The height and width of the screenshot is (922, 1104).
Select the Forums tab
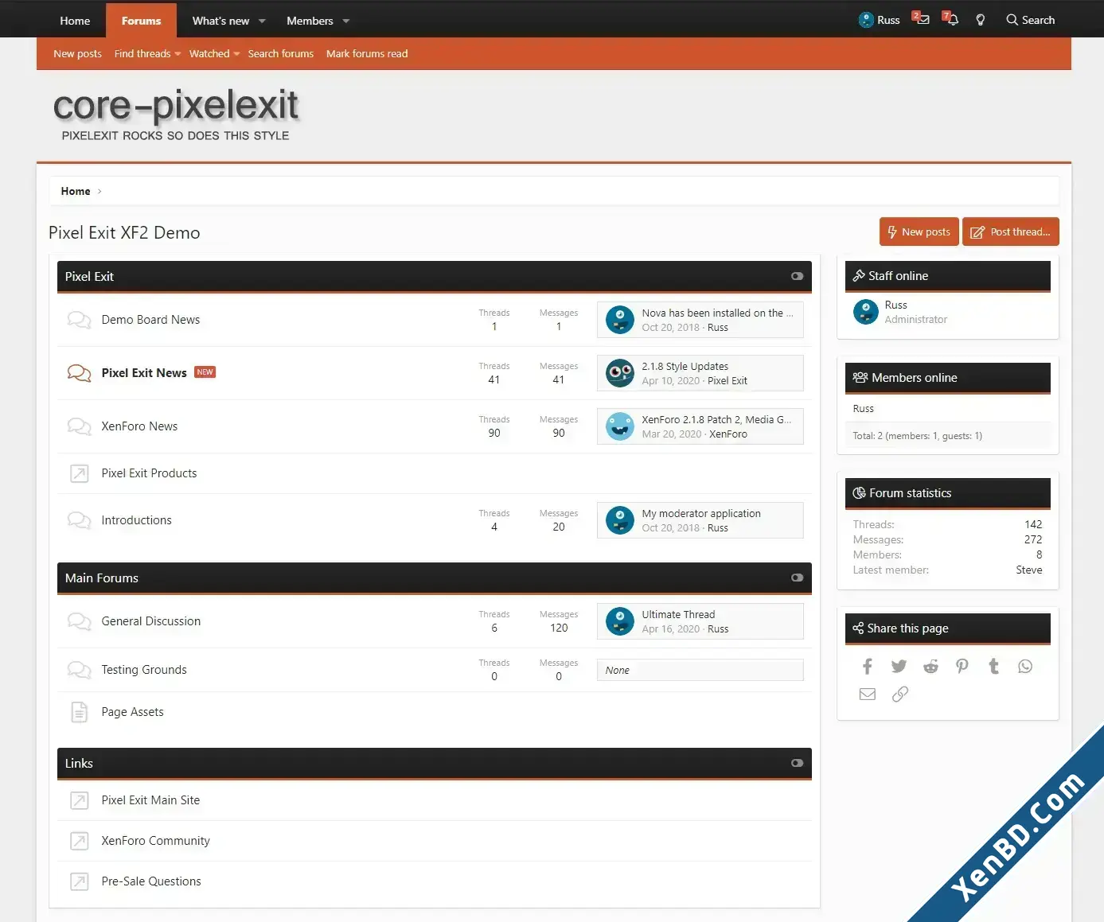141,21
